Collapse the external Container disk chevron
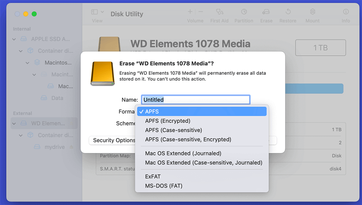Screen dimensions: 362x205 tap(21, 135)
